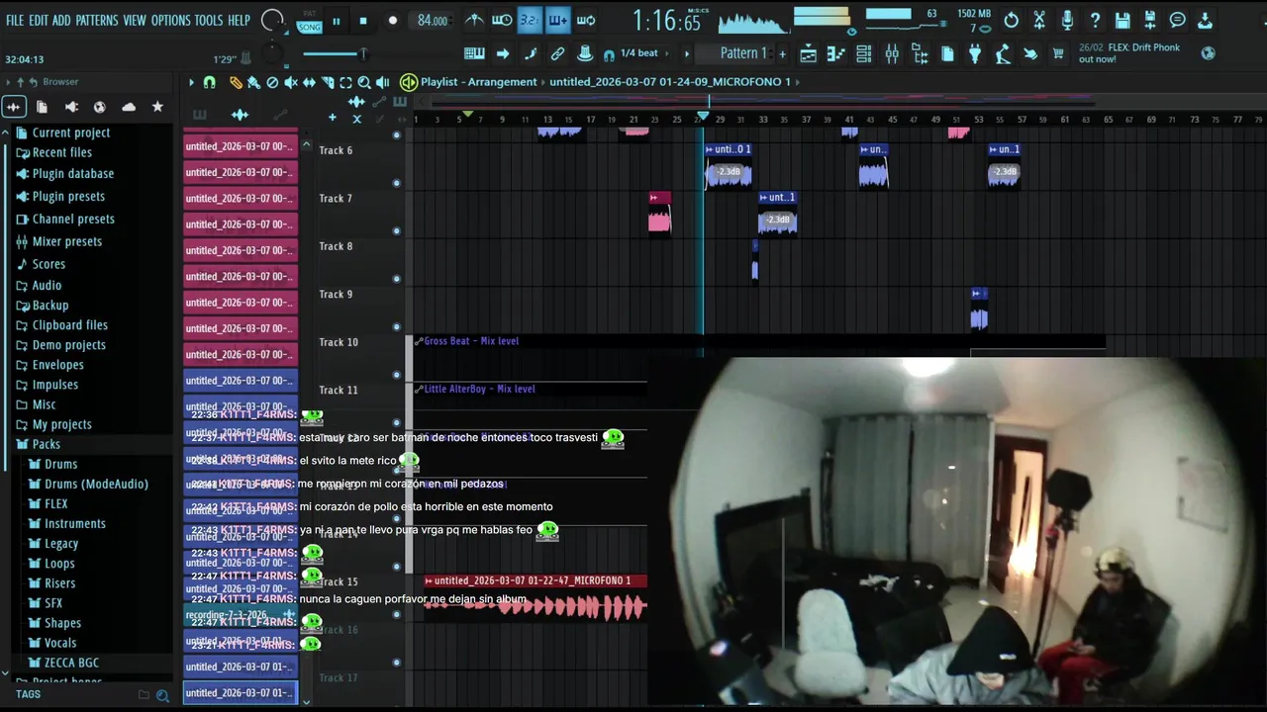Open the OPTIONS menu
This screenshot has width=1267, height=712.
tap(170, 20)
